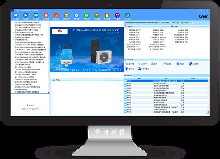Image resolution: width=220 pixels, height=159 pixels.
Task: Open the VIP管理 purple V icon
Action: (117, 15)
